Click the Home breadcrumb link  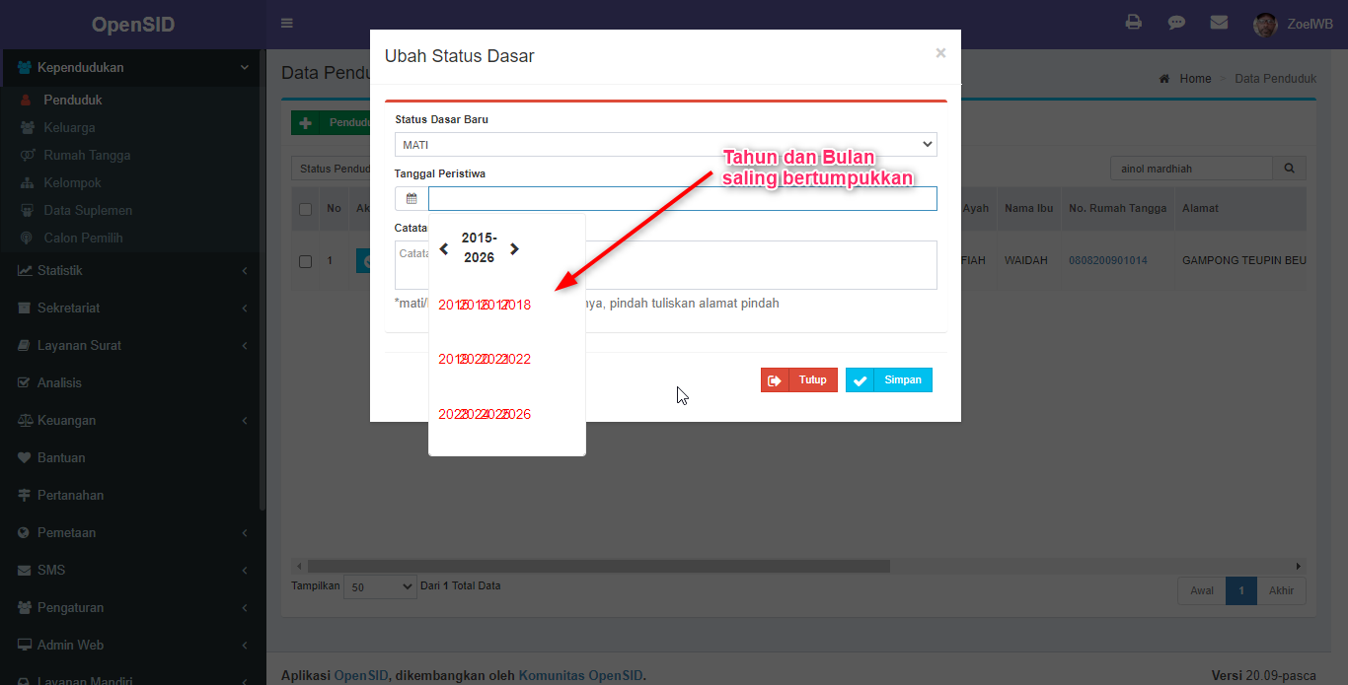pyautogui.click(x=1195, y=79)
